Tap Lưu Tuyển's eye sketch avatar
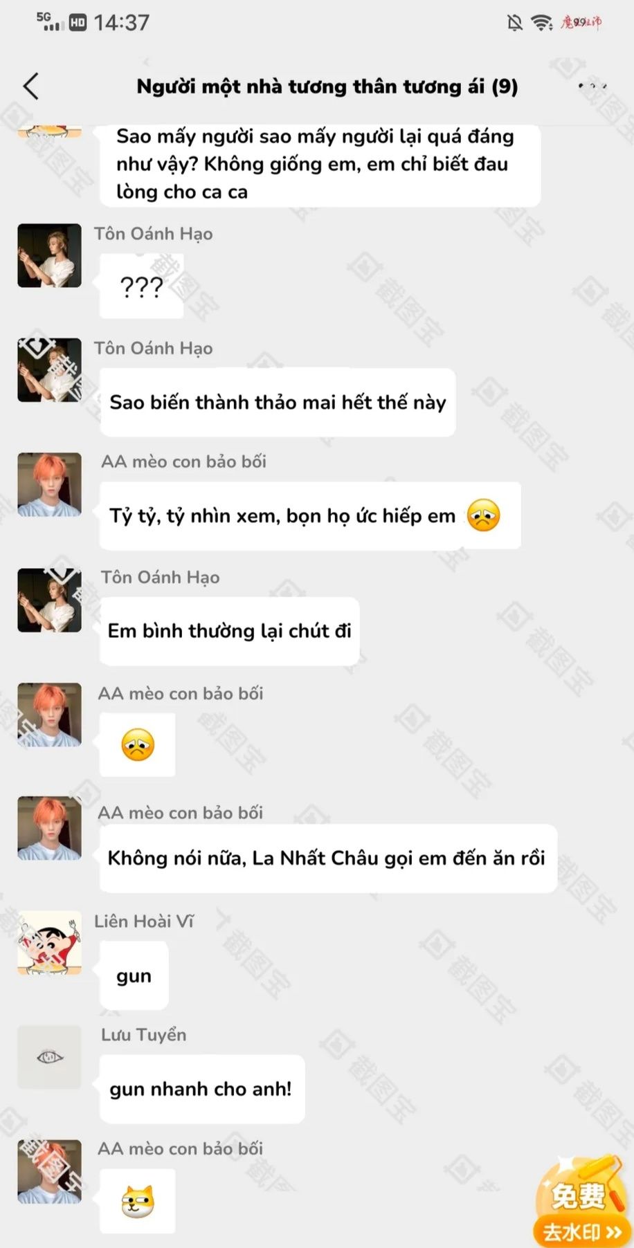 point(49,1057)
